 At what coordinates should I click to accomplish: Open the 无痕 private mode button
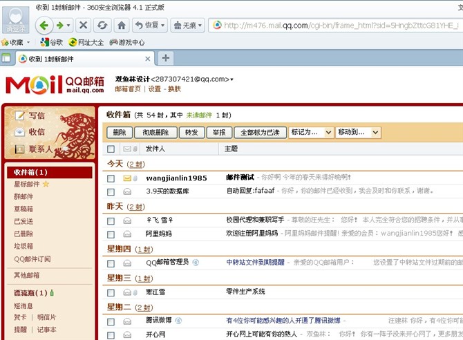187,25
